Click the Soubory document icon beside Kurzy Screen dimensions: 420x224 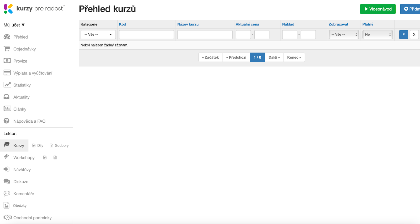[51, 145]
